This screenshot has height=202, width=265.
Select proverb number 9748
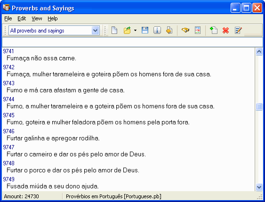(x=9, y=163)
